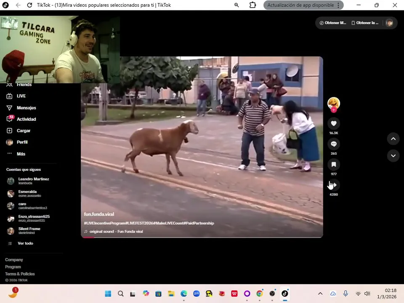
Task: Click Terms & Policies footer link
Action: point(20,274)
